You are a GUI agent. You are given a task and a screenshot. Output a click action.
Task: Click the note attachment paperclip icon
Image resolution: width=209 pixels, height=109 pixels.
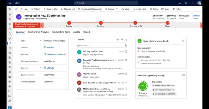pyautogui.click(x=126, y=45)
